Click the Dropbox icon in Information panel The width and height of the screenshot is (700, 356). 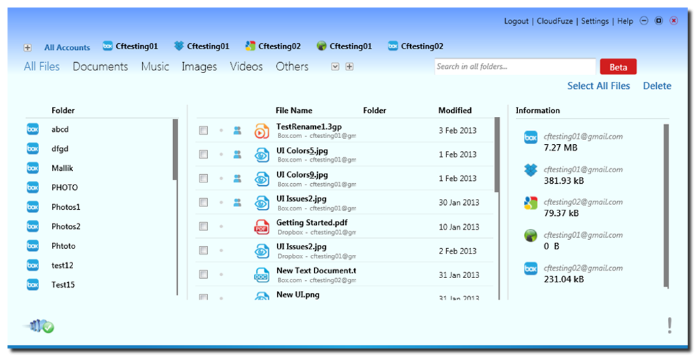point(530,170)
